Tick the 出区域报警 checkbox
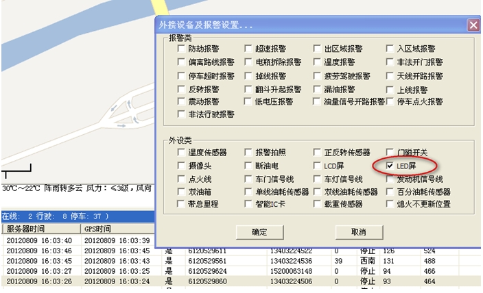Viewport: 483px width, 293px height. [317, 49]
